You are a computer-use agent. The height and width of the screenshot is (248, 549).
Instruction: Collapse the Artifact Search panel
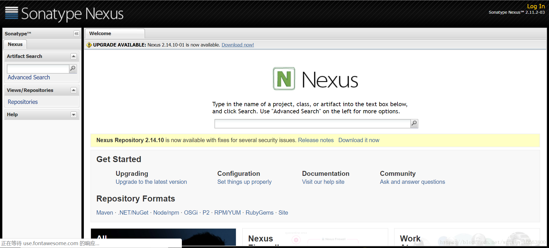point(73,56)
